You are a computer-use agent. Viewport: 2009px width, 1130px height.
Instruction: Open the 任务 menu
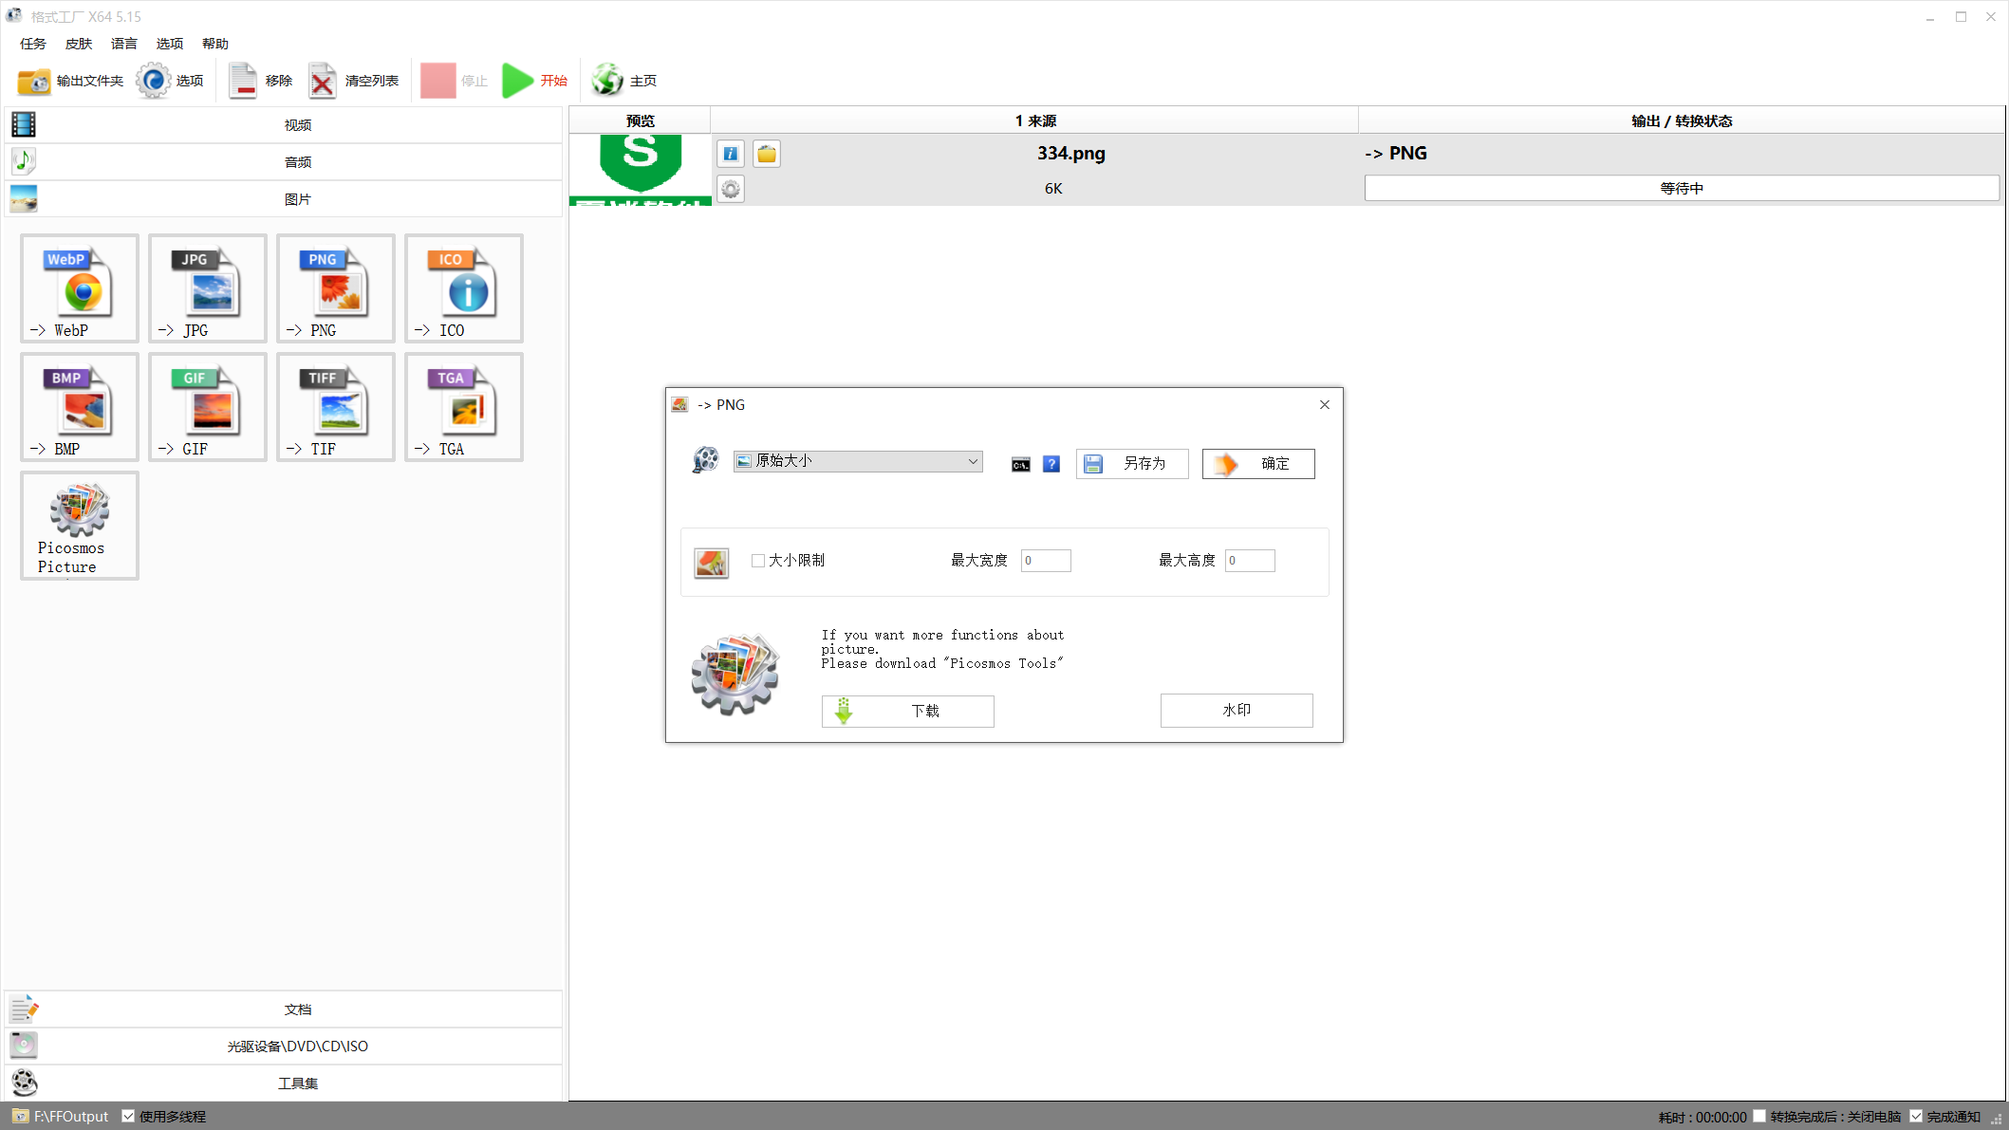point(33,44)
